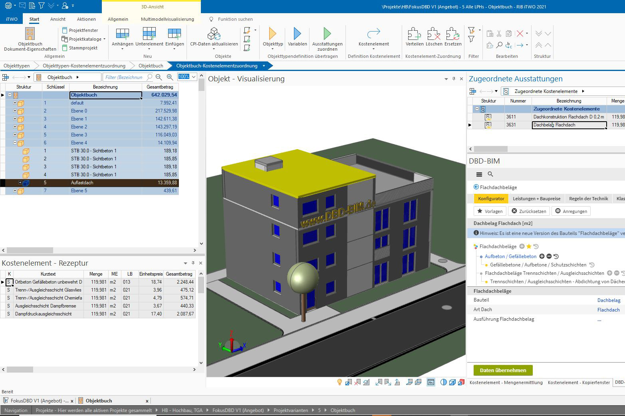Screen dimensions: 625x416
Task: Open the 100% zoom dropdown
Action: (194, 77)
